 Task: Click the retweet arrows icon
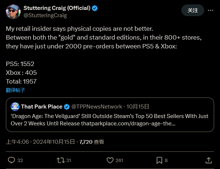click(x=61, y=160)
